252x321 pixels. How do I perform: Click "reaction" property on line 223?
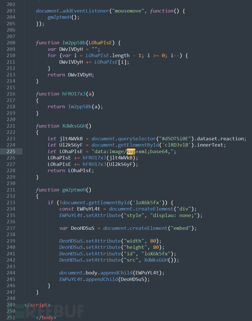232,139
